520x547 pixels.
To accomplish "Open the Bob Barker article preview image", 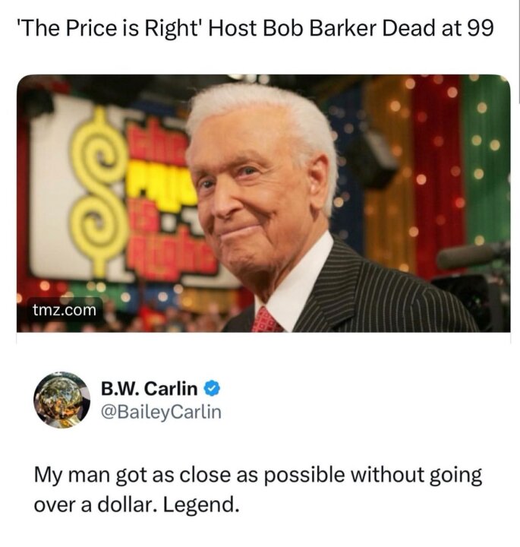I will tap(263, 203).
